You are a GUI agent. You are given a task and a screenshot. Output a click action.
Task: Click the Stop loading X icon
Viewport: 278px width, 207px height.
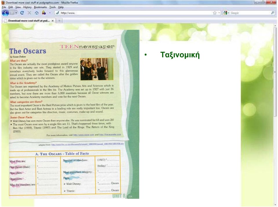(x=29, y=13)
